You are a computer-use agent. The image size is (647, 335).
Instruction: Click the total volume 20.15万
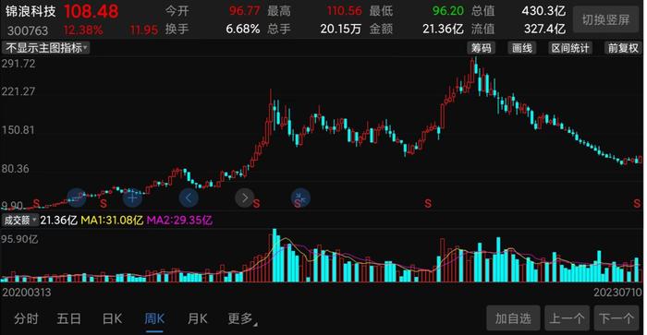tap(341, 29)
